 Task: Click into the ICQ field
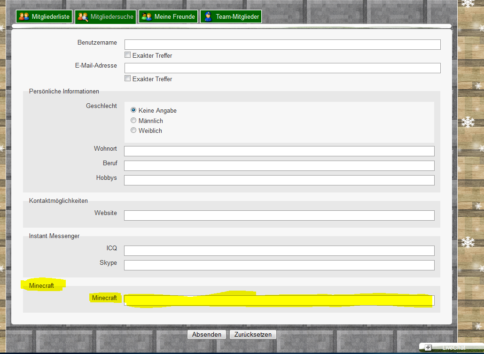point(279,251)
